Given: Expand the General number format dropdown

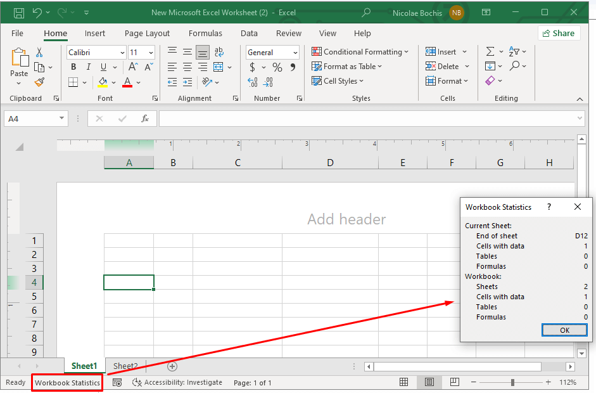Looking at the screenshot, I should click(x=295, y=53).
